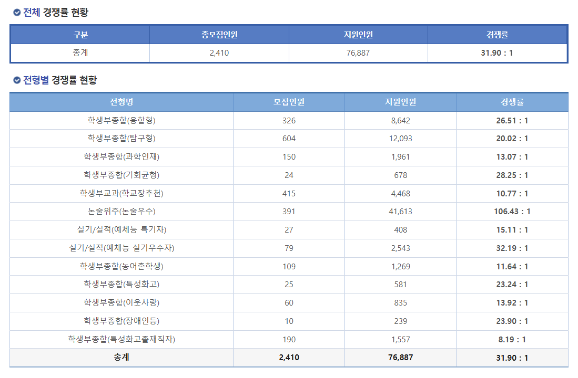Select the 31.90 : 1 value in the top table
Image resolution: width=578 pixels, height=378 pixels.
pos(497,53)
